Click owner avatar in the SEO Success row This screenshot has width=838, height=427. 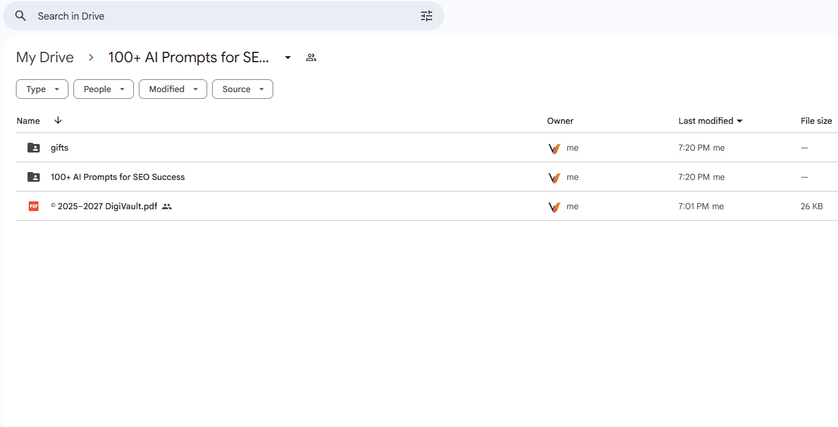pyautogui.click(x=554, y=177)
